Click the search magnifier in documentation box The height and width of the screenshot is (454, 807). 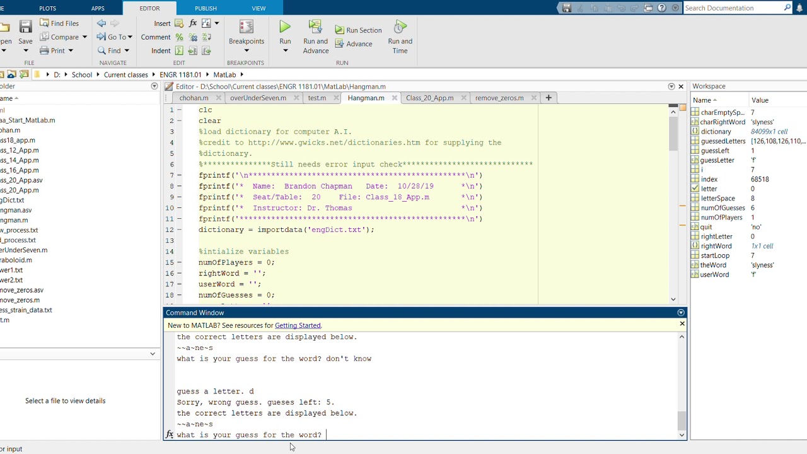click(x=787, y=8)
